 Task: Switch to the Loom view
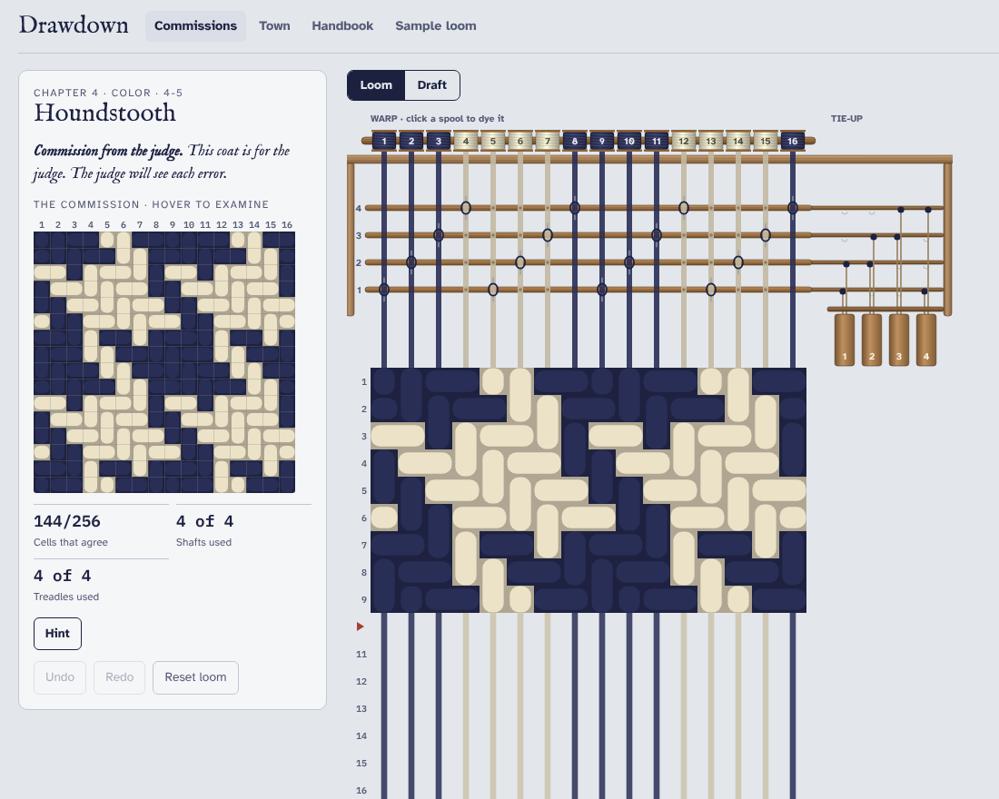coord(376,85)
